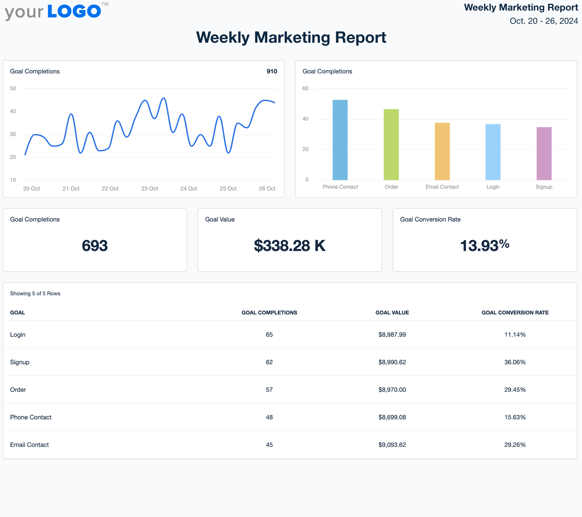Click the orange Email Contact bar
The width and height of the screenshot is (582, 517).
coord(442,151)
